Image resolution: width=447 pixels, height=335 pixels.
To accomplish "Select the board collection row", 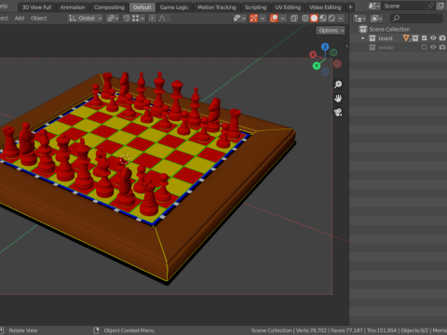I will pyautogui.click(x=399, y=38).
